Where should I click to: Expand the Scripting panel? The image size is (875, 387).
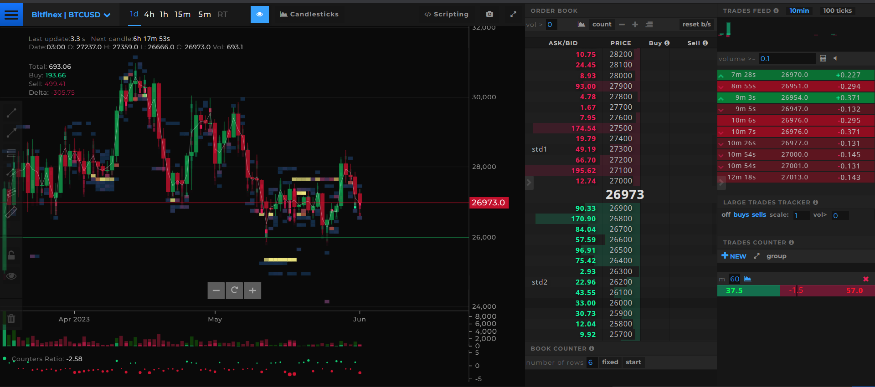(446, 14)
